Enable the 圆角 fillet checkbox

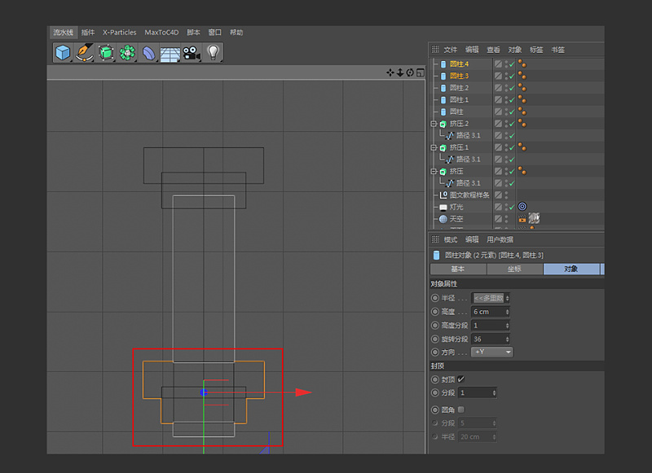click(x=461, y=409)
